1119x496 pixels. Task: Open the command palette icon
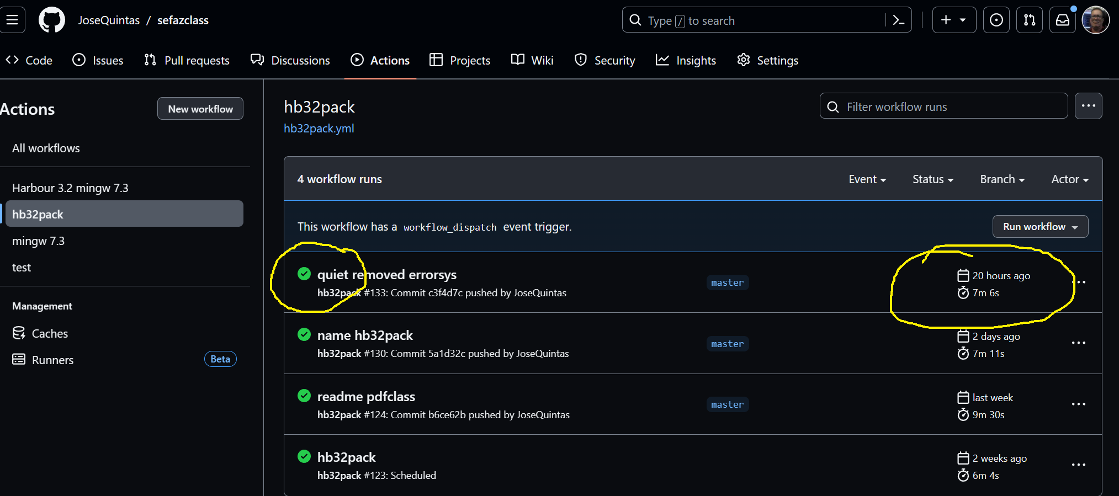click(898, 20)
